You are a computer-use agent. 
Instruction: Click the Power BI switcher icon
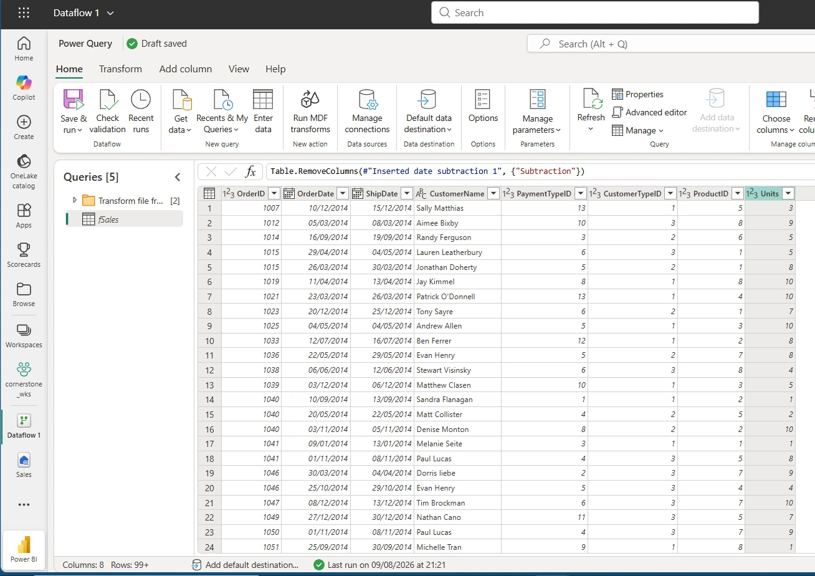pyautogui.click(x=24, y=549)
